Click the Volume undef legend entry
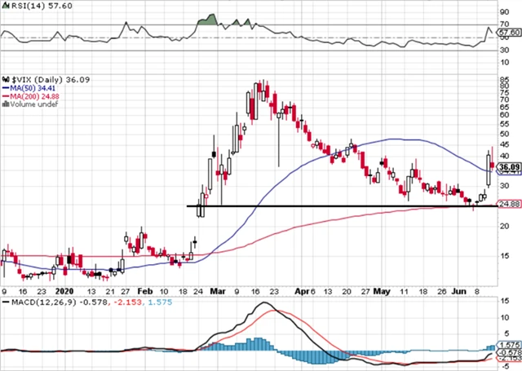Screen dimensions: 522x371 click(29, 106)
